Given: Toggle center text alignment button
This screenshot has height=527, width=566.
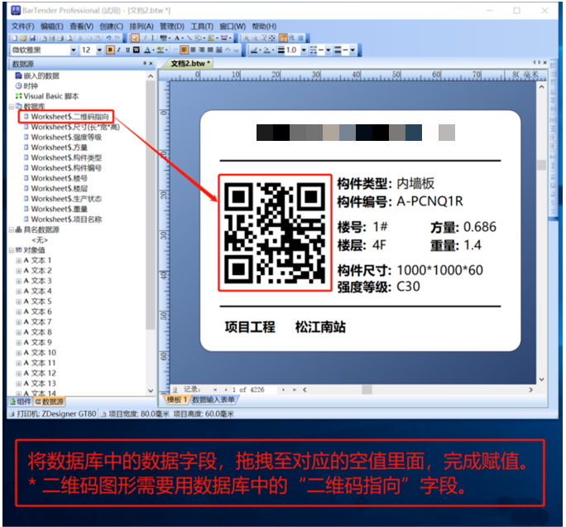Looking at the screenshot, I should tap(193, 50).
